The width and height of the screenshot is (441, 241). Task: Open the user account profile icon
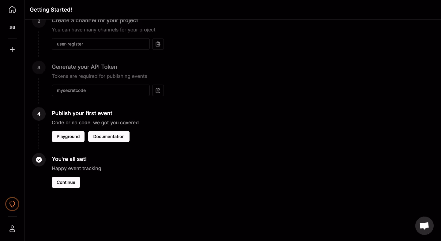[x=12, y=229]
